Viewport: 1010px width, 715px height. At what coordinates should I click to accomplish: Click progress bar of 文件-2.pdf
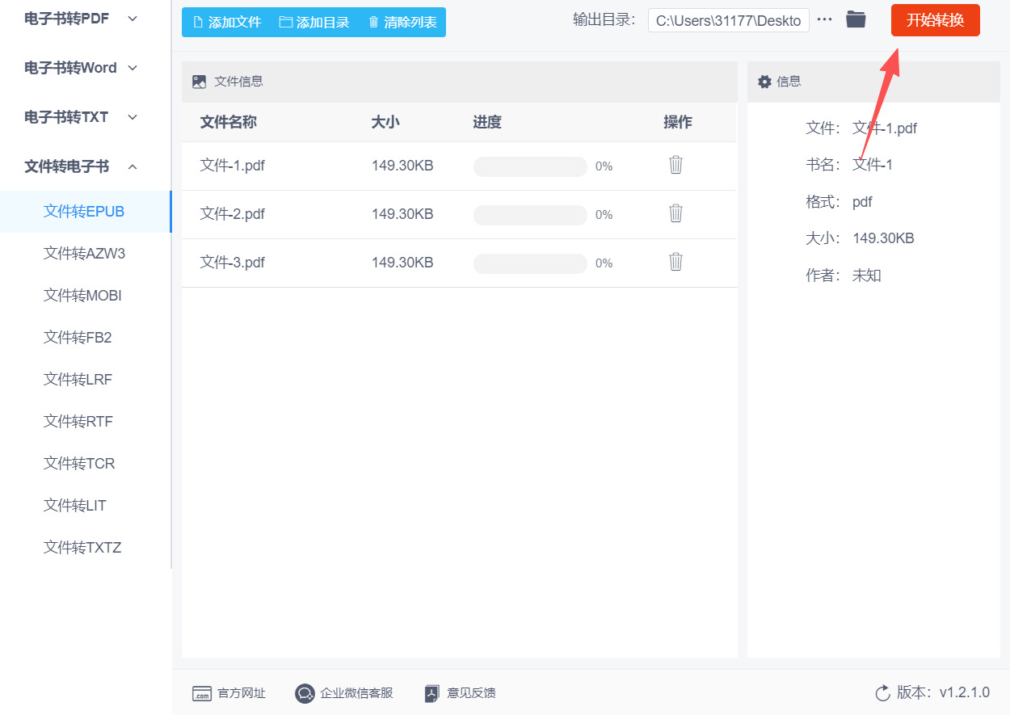530,215
